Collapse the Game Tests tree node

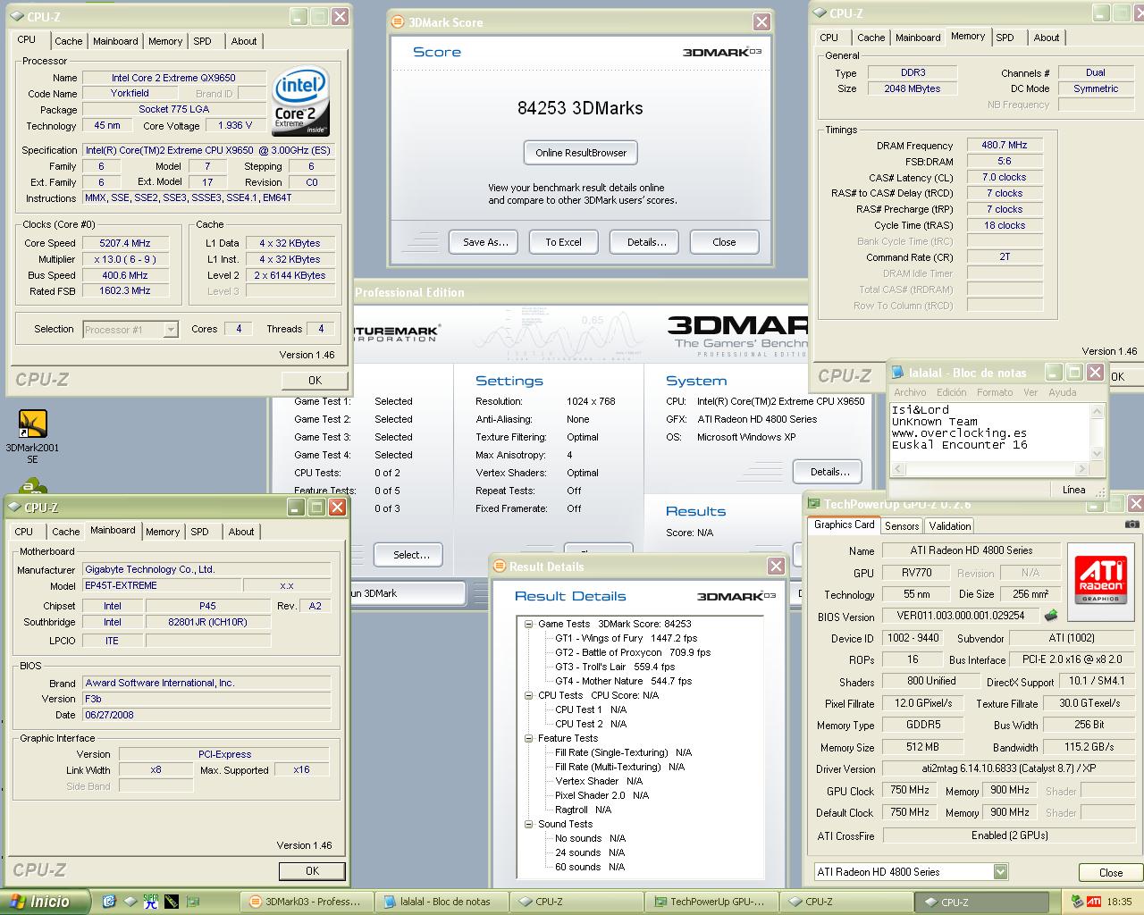pyautogui.click(x=528, y=624)
